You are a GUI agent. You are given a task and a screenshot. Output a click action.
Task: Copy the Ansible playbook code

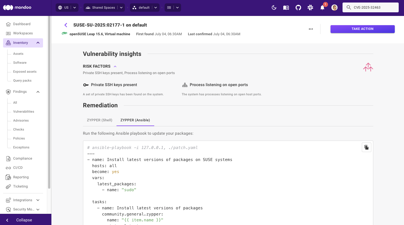[367, 147]
